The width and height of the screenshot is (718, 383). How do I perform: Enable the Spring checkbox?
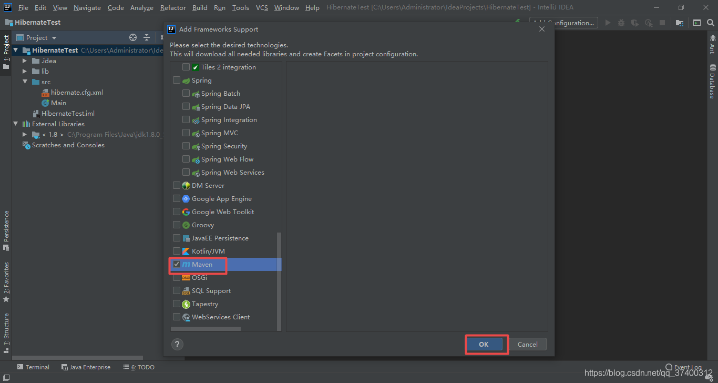point(177,80)
